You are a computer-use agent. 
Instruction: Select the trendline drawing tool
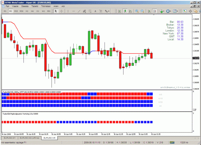coord(79,11)
